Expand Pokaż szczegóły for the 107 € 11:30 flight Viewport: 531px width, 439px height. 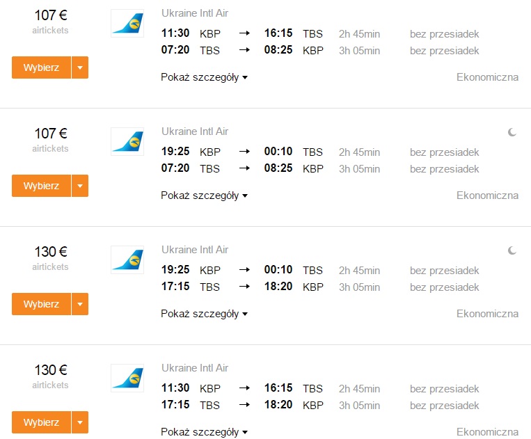point(204,77)
